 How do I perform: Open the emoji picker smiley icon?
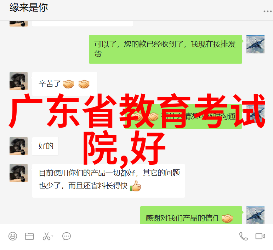(13, 236)
